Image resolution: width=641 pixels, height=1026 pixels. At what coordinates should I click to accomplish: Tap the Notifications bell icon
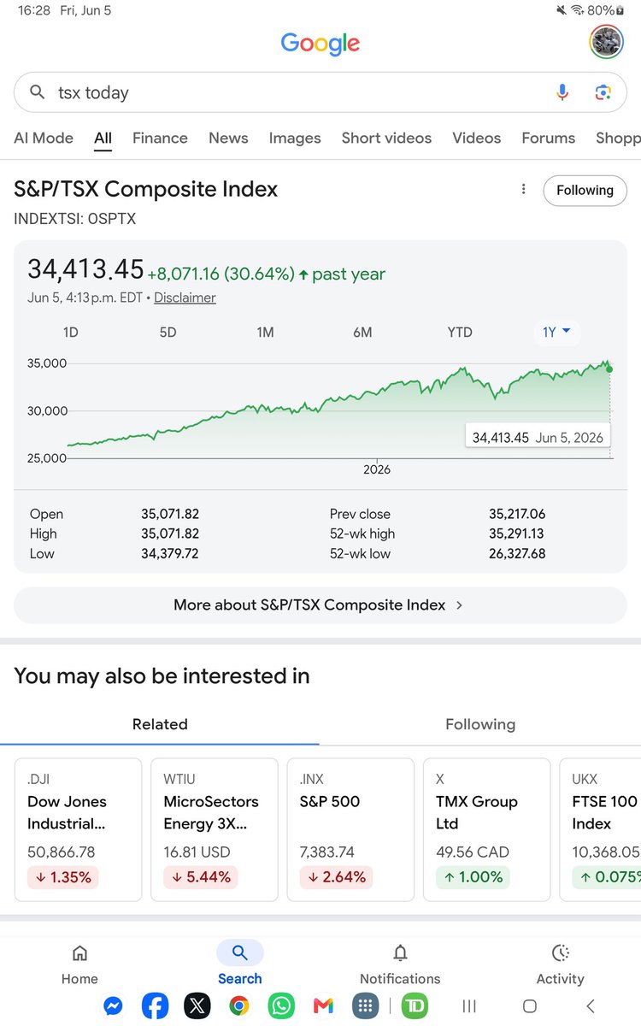point(400,952)
